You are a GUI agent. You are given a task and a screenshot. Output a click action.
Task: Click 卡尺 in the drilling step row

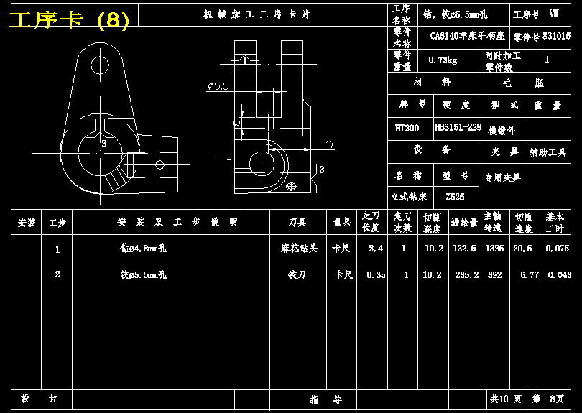click(x=341, y=249)
